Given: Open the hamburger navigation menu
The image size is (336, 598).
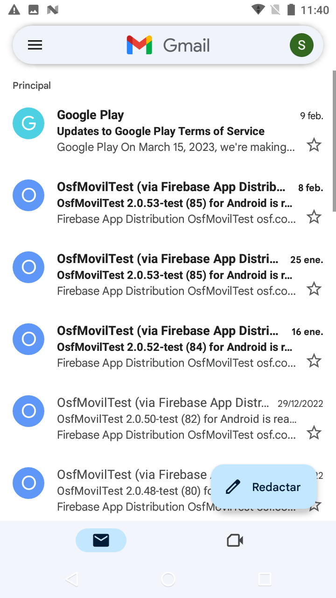Looking at the screenshot, I should [35, 45].
